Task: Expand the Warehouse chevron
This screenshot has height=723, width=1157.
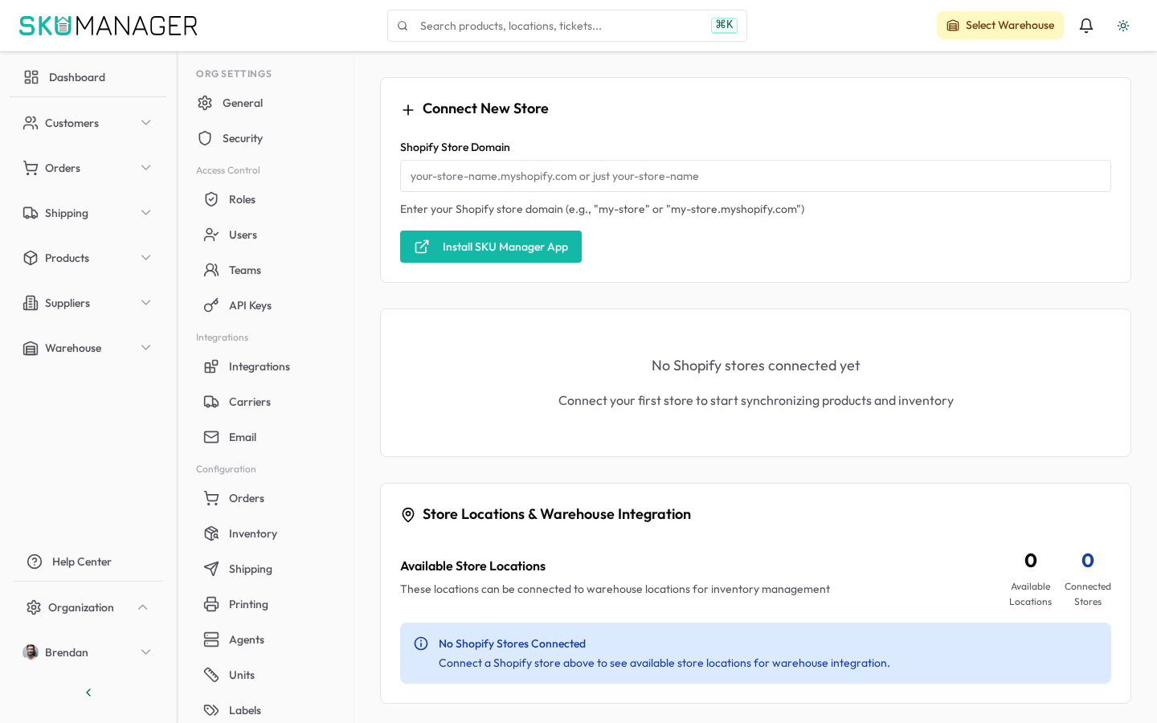Action: point(145,348)
